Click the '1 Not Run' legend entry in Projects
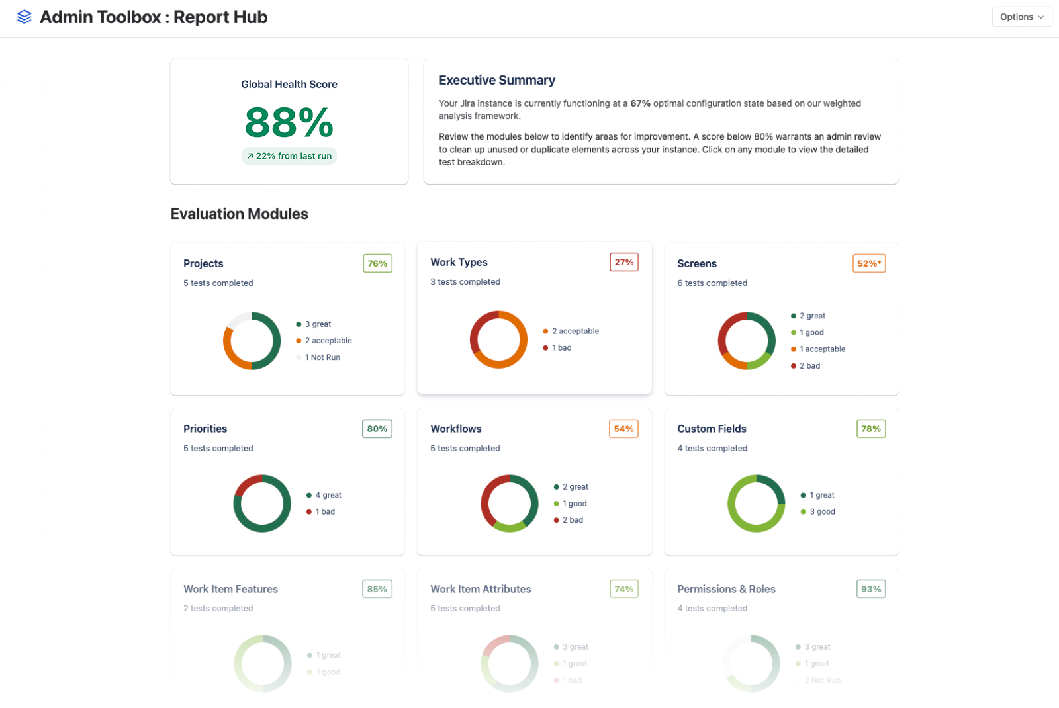Image resolution: width=1059 pixels, height=708 pixels. [322, 357]
